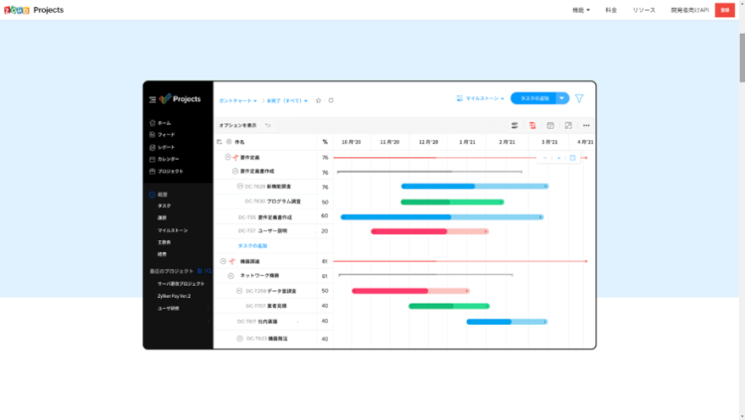This screenshot has width=745, height=420.
Task: Click the Gantt zoom out minus icon
Action: pos(545,158)
